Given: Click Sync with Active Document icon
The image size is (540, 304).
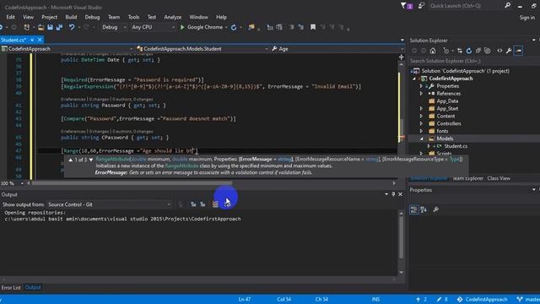Looking at the screenshot, I should click(x=459, y=51).
